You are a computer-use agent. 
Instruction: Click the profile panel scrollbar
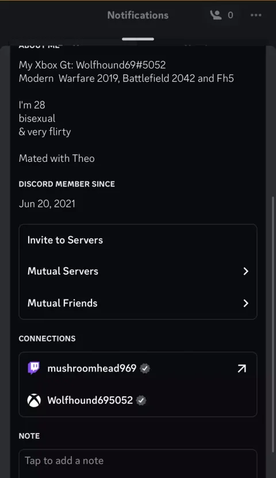pos(273,324)
